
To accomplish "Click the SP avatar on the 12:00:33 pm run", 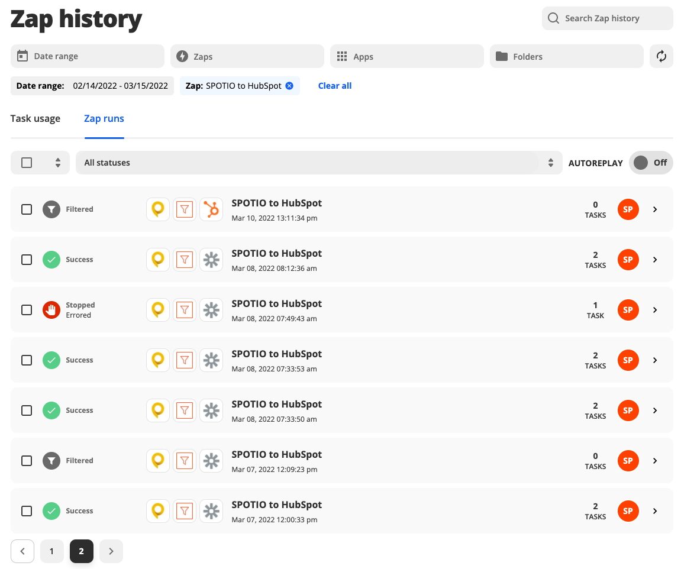I will click(x=628, y=511).
